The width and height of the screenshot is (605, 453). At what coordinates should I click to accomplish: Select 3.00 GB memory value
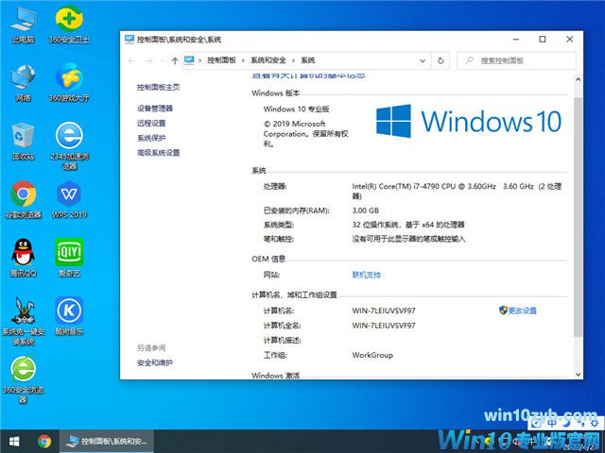click(366, 210)
